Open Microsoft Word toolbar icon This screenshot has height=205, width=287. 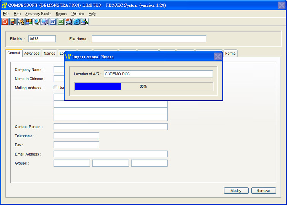point(53,22)
